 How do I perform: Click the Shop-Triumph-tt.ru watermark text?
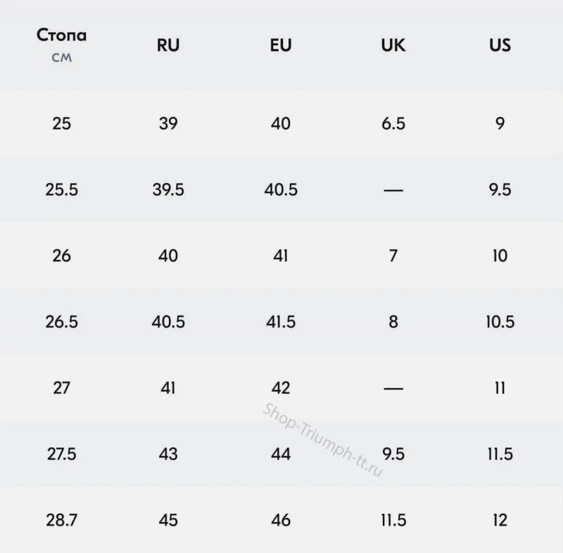click(x=322, y=440)
